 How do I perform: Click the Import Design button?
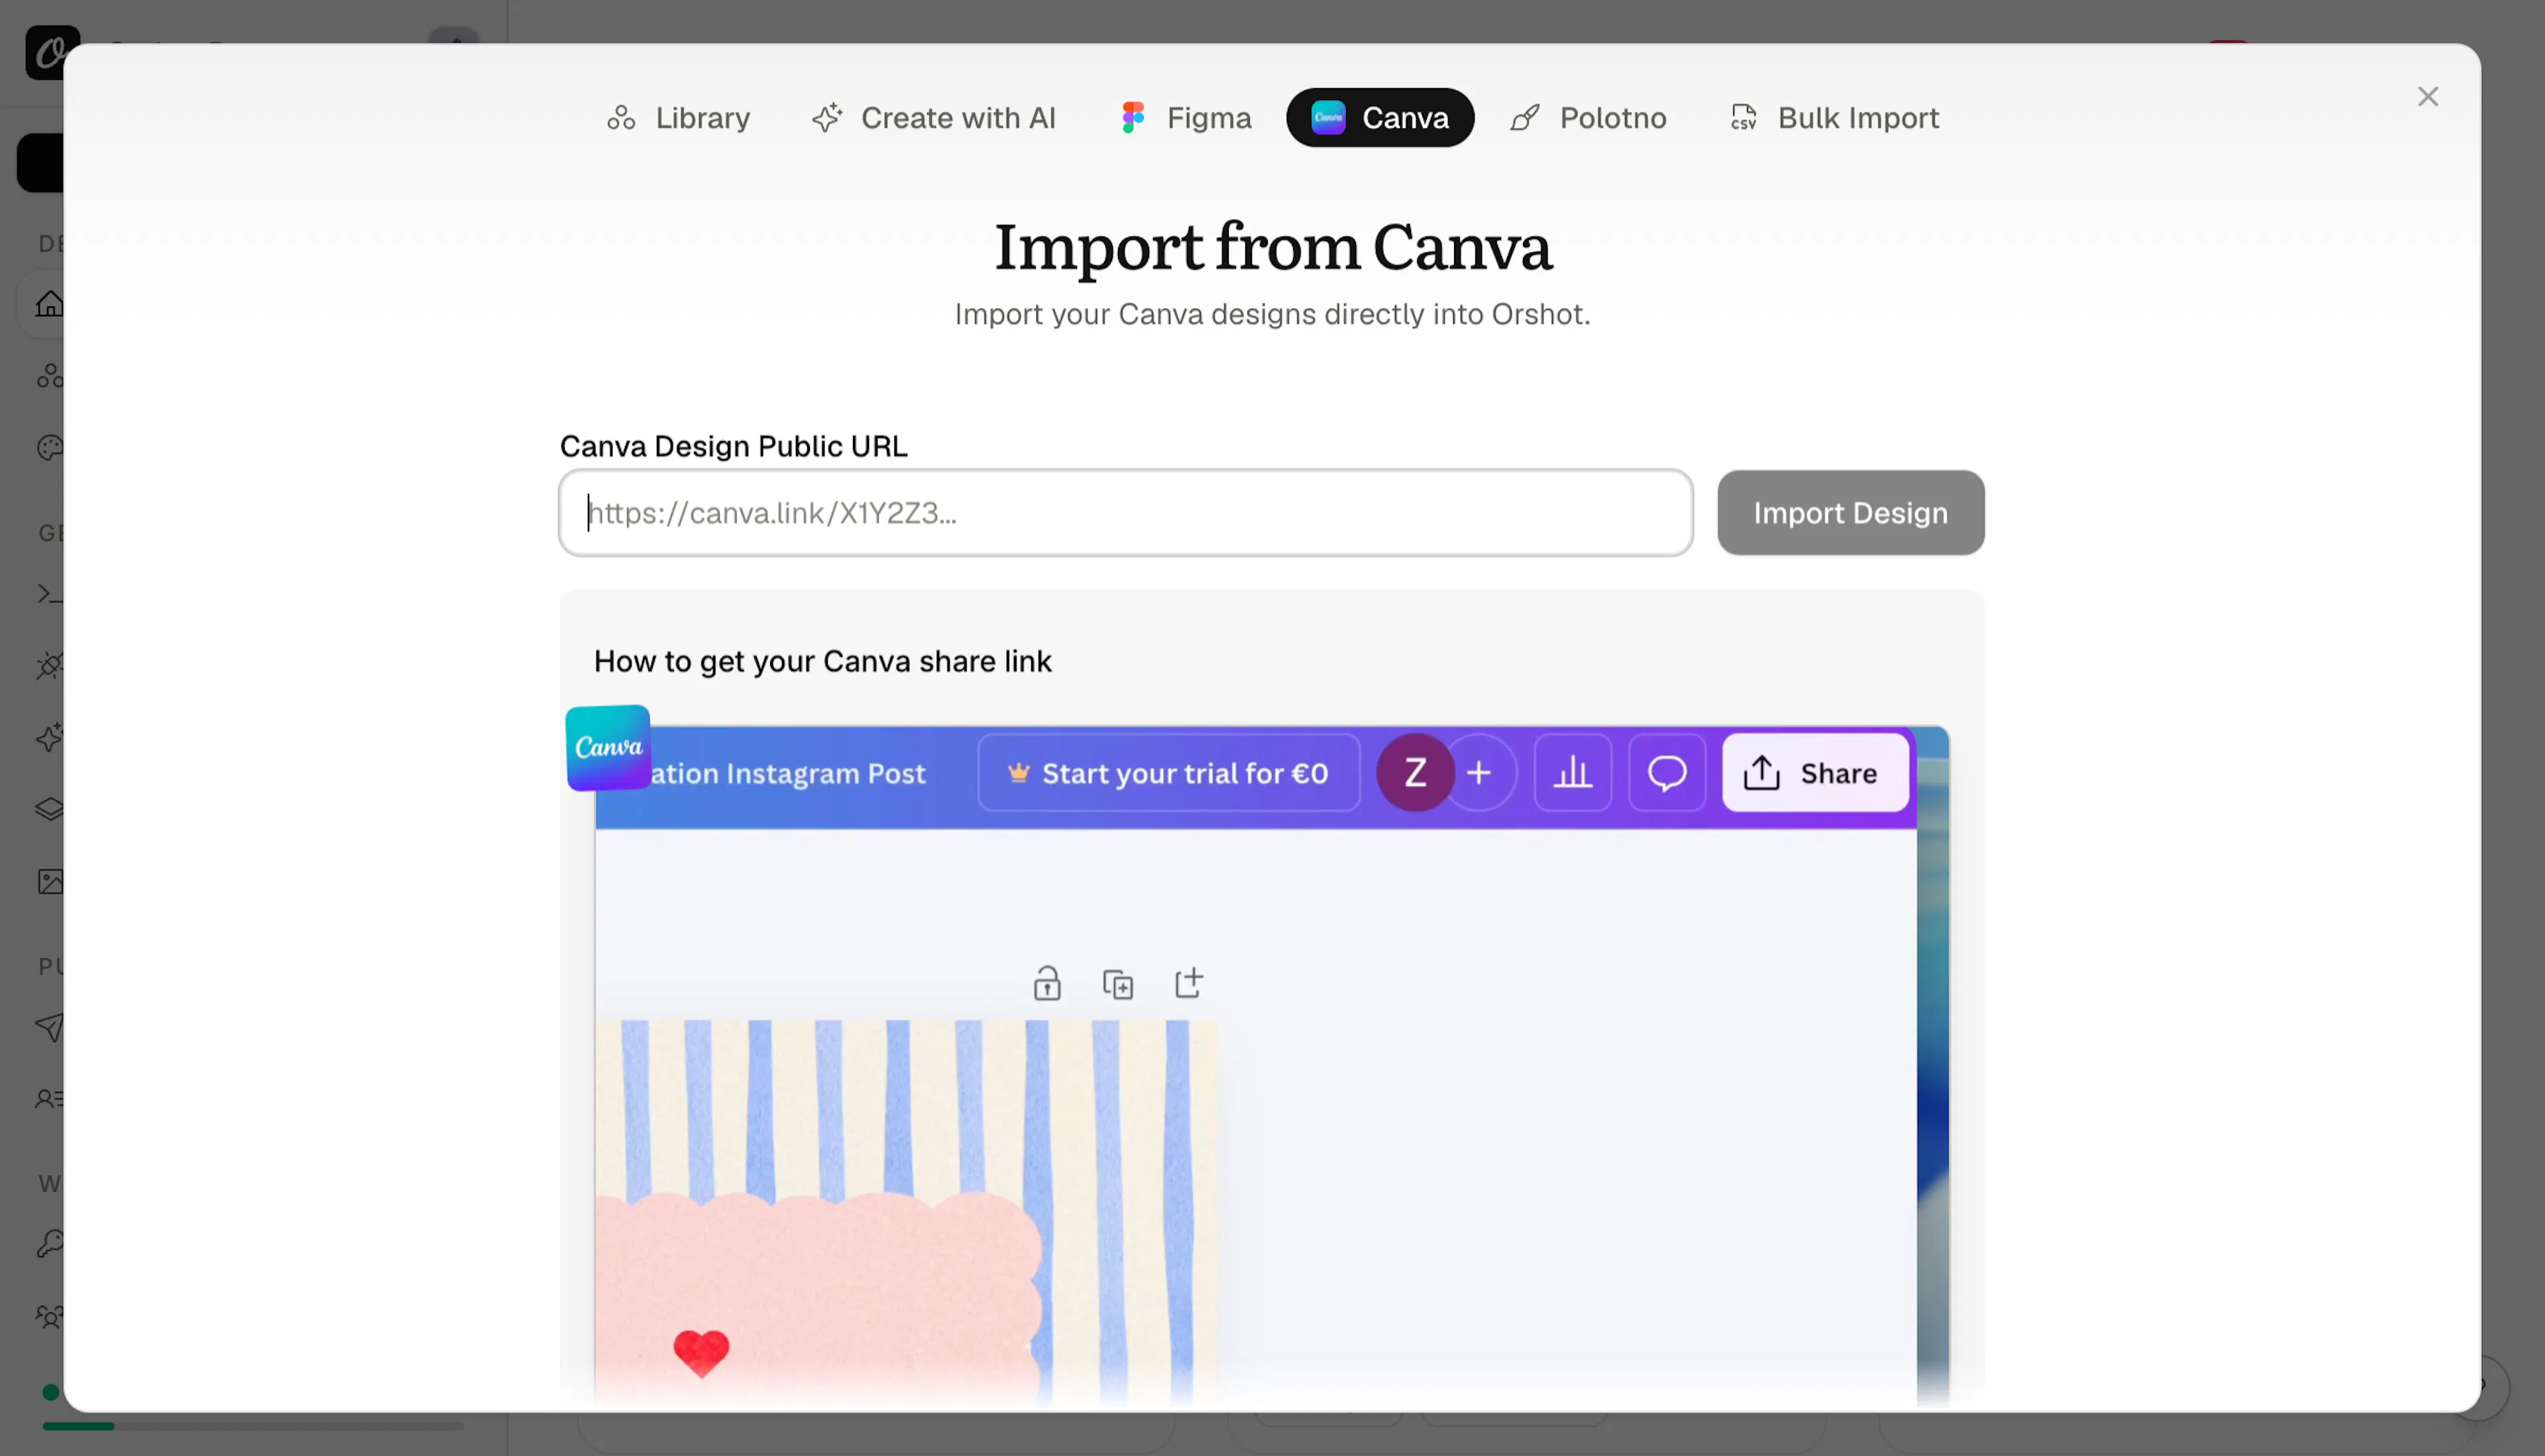pos(1850,513)
